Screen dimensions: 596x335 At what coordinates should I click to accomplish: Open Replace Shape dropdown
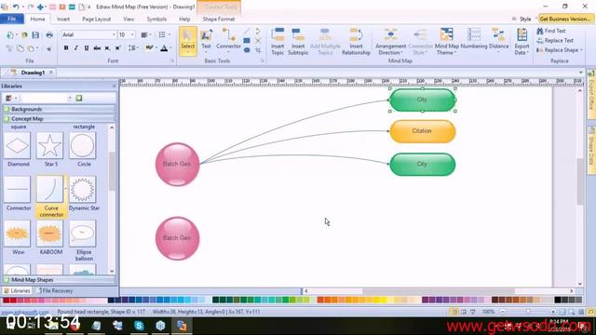(560, 50)
